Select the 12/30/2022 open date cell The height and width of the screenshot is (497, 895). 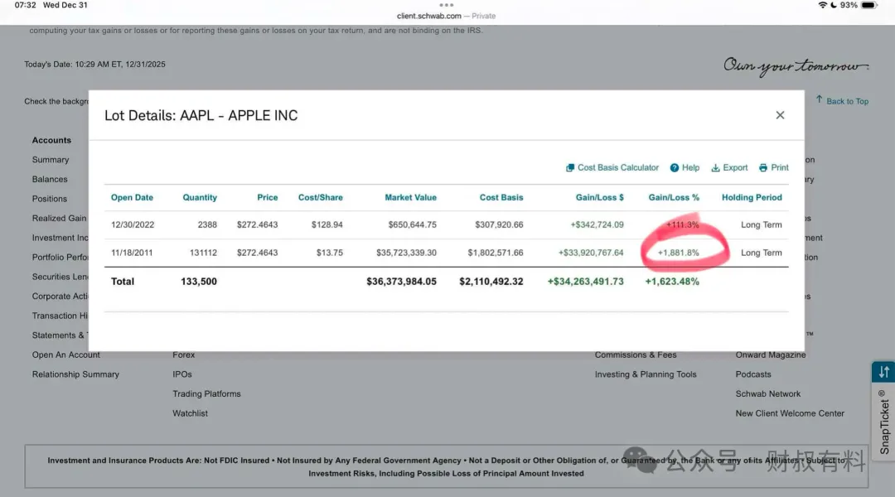pos(133,224)
